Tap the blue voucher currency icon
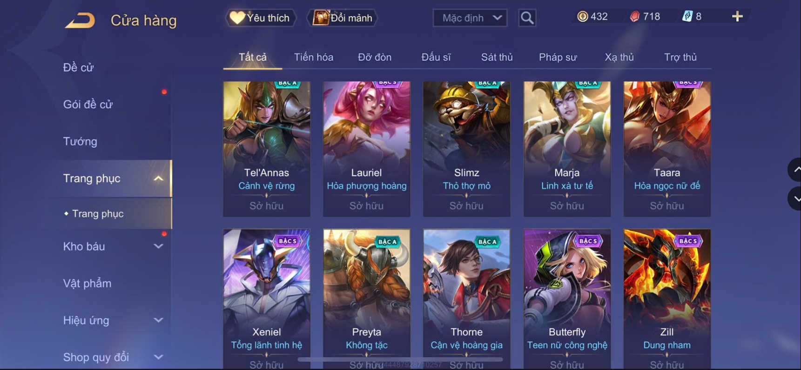The image size is (801, 370). click(687, 17)
